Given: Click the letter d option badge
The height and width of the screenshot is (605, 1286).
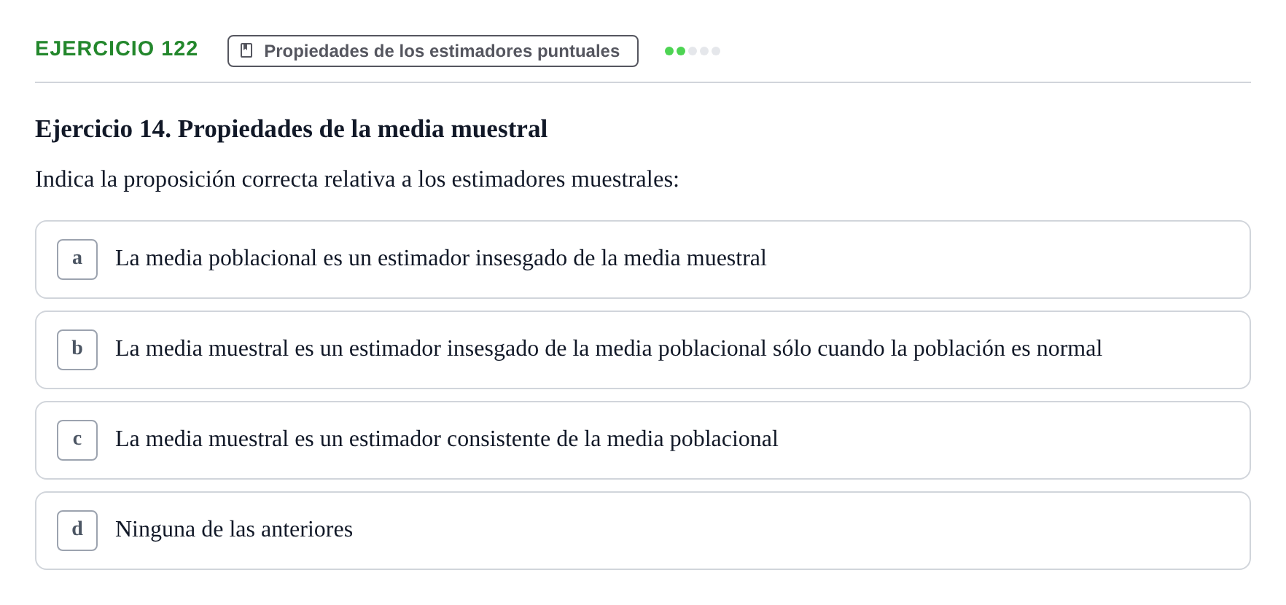Looking at the screenshot, I should point(77,531).
